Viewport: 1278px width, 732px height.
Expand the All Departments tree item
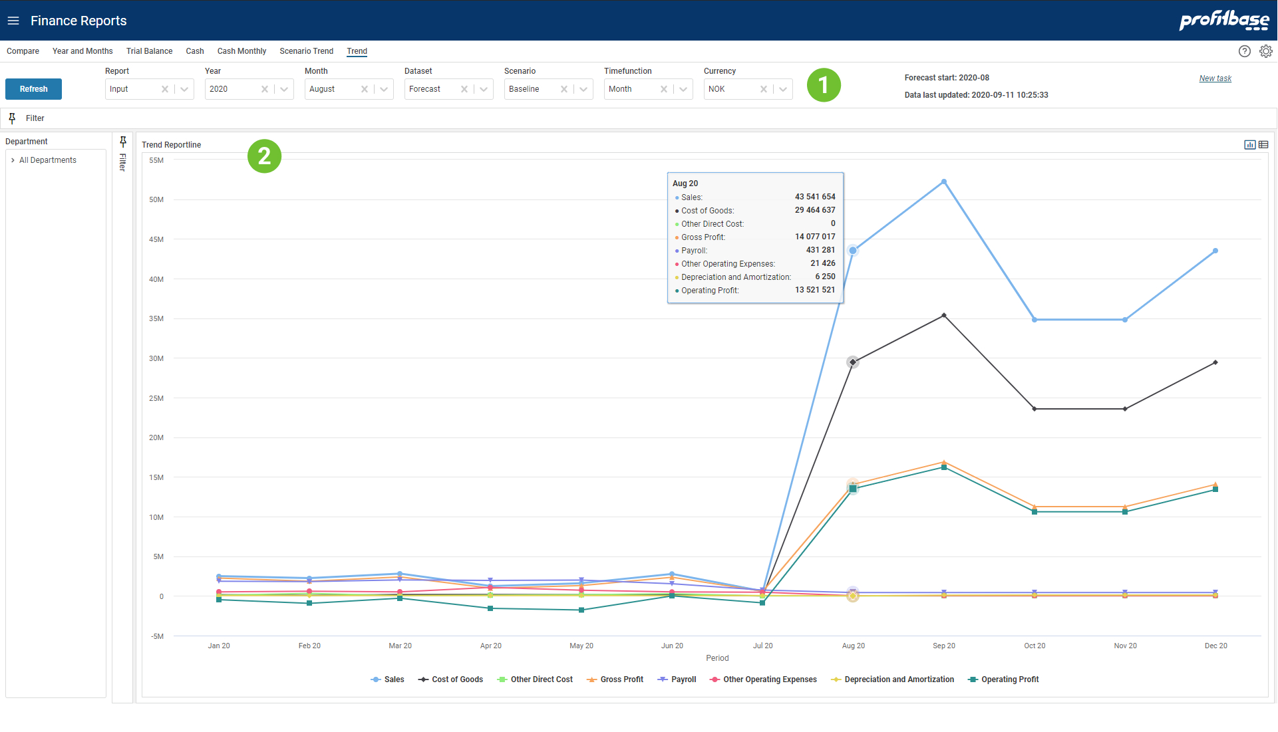tap(12, 160)
